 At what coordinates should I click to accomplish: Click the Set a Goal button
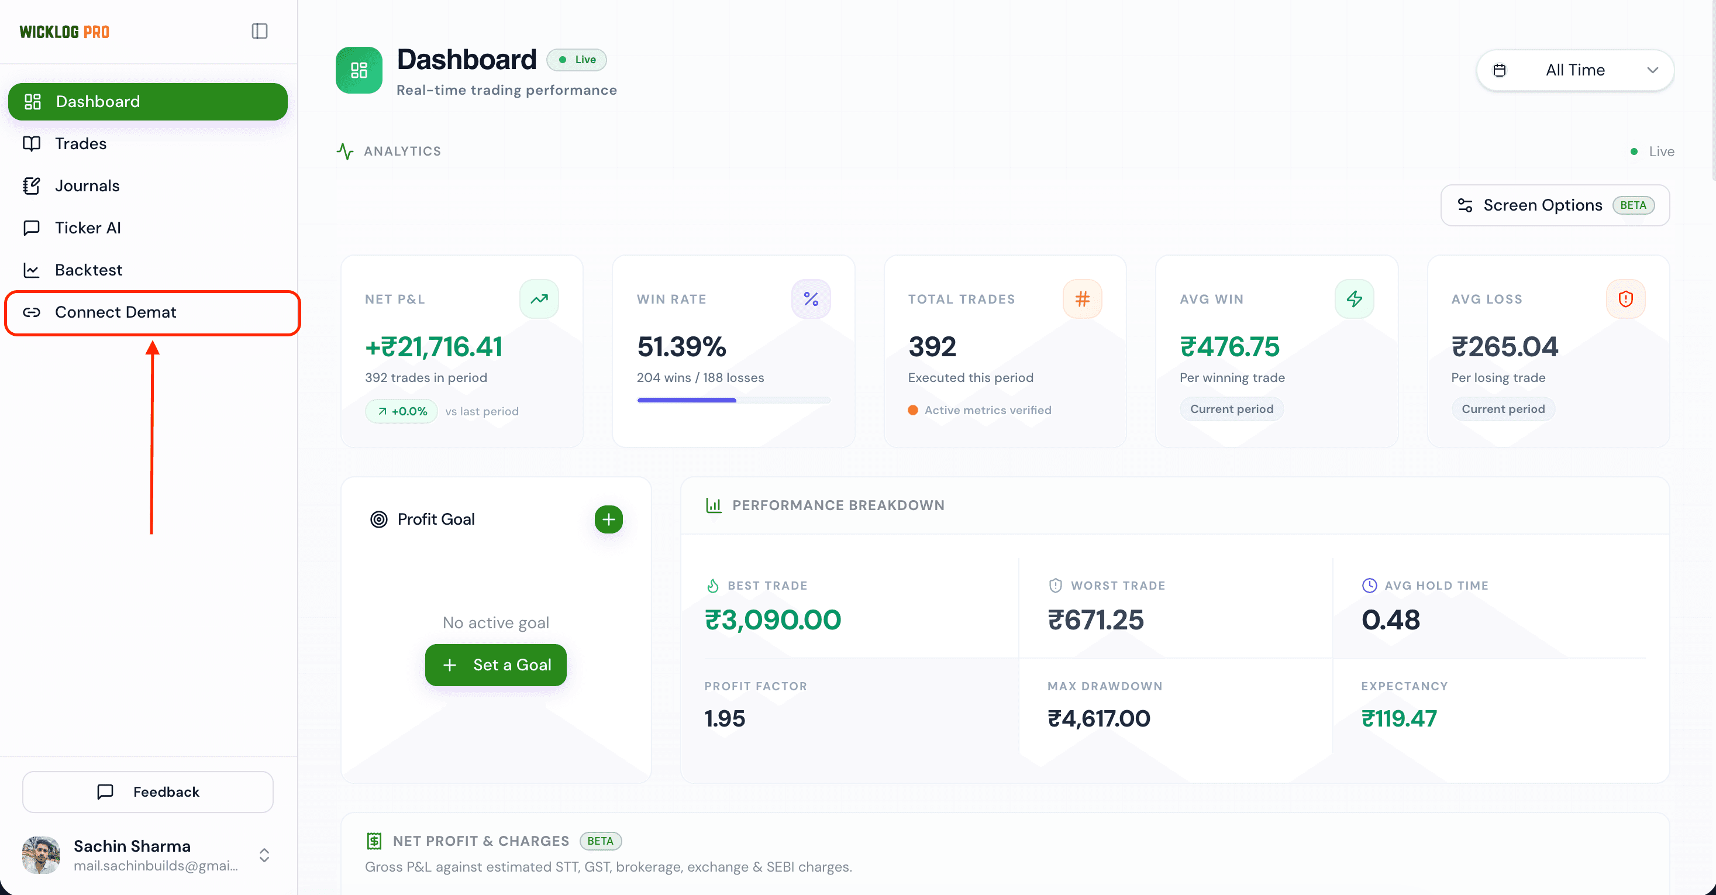point(495,665)
